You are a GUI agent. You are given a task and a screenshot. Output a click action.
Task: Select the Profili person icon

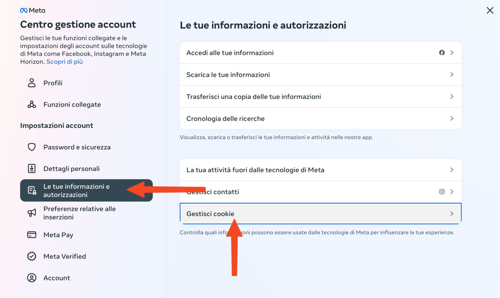coord(32,83)
